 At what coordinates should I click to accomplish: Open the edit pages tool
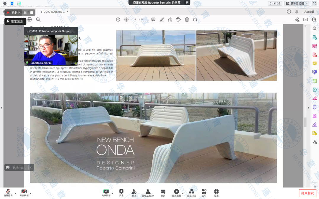pos(178,19)
